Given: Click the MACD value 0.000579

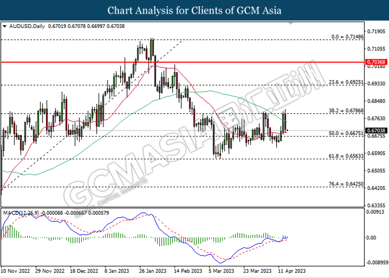Looking at the screenshot, I should point(99,213).
